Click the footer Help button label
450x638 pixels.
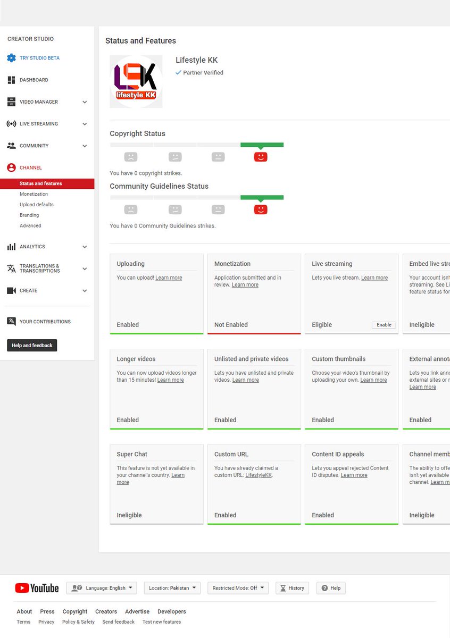click(x=336, y=588)
